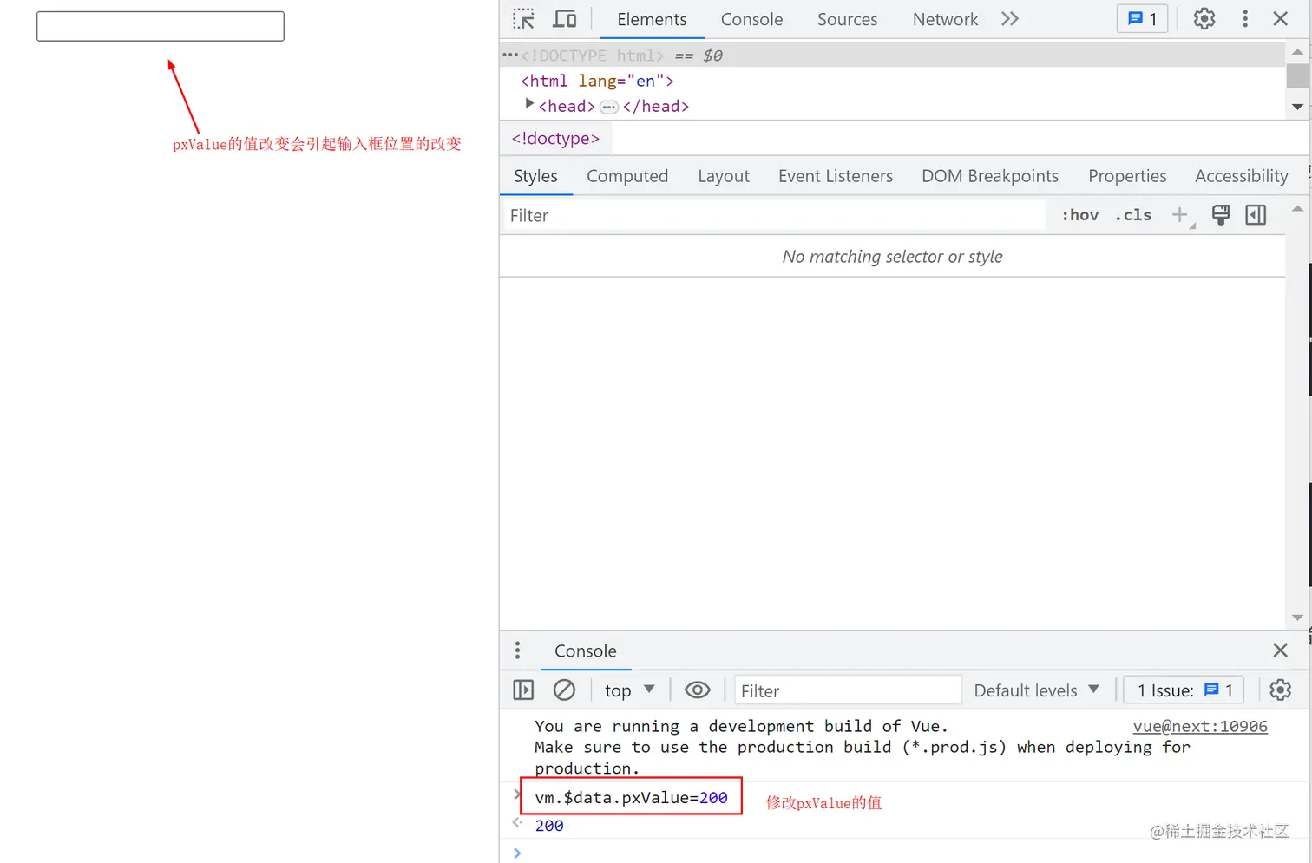1312x863 pixels.
Task: Click the text input box on the page
Action: click(161, 26)
